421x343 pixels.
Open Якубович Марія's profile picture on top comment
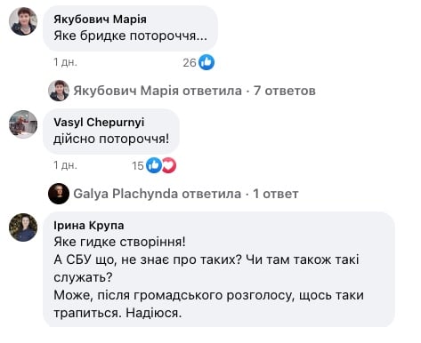(x=23, y=21)
